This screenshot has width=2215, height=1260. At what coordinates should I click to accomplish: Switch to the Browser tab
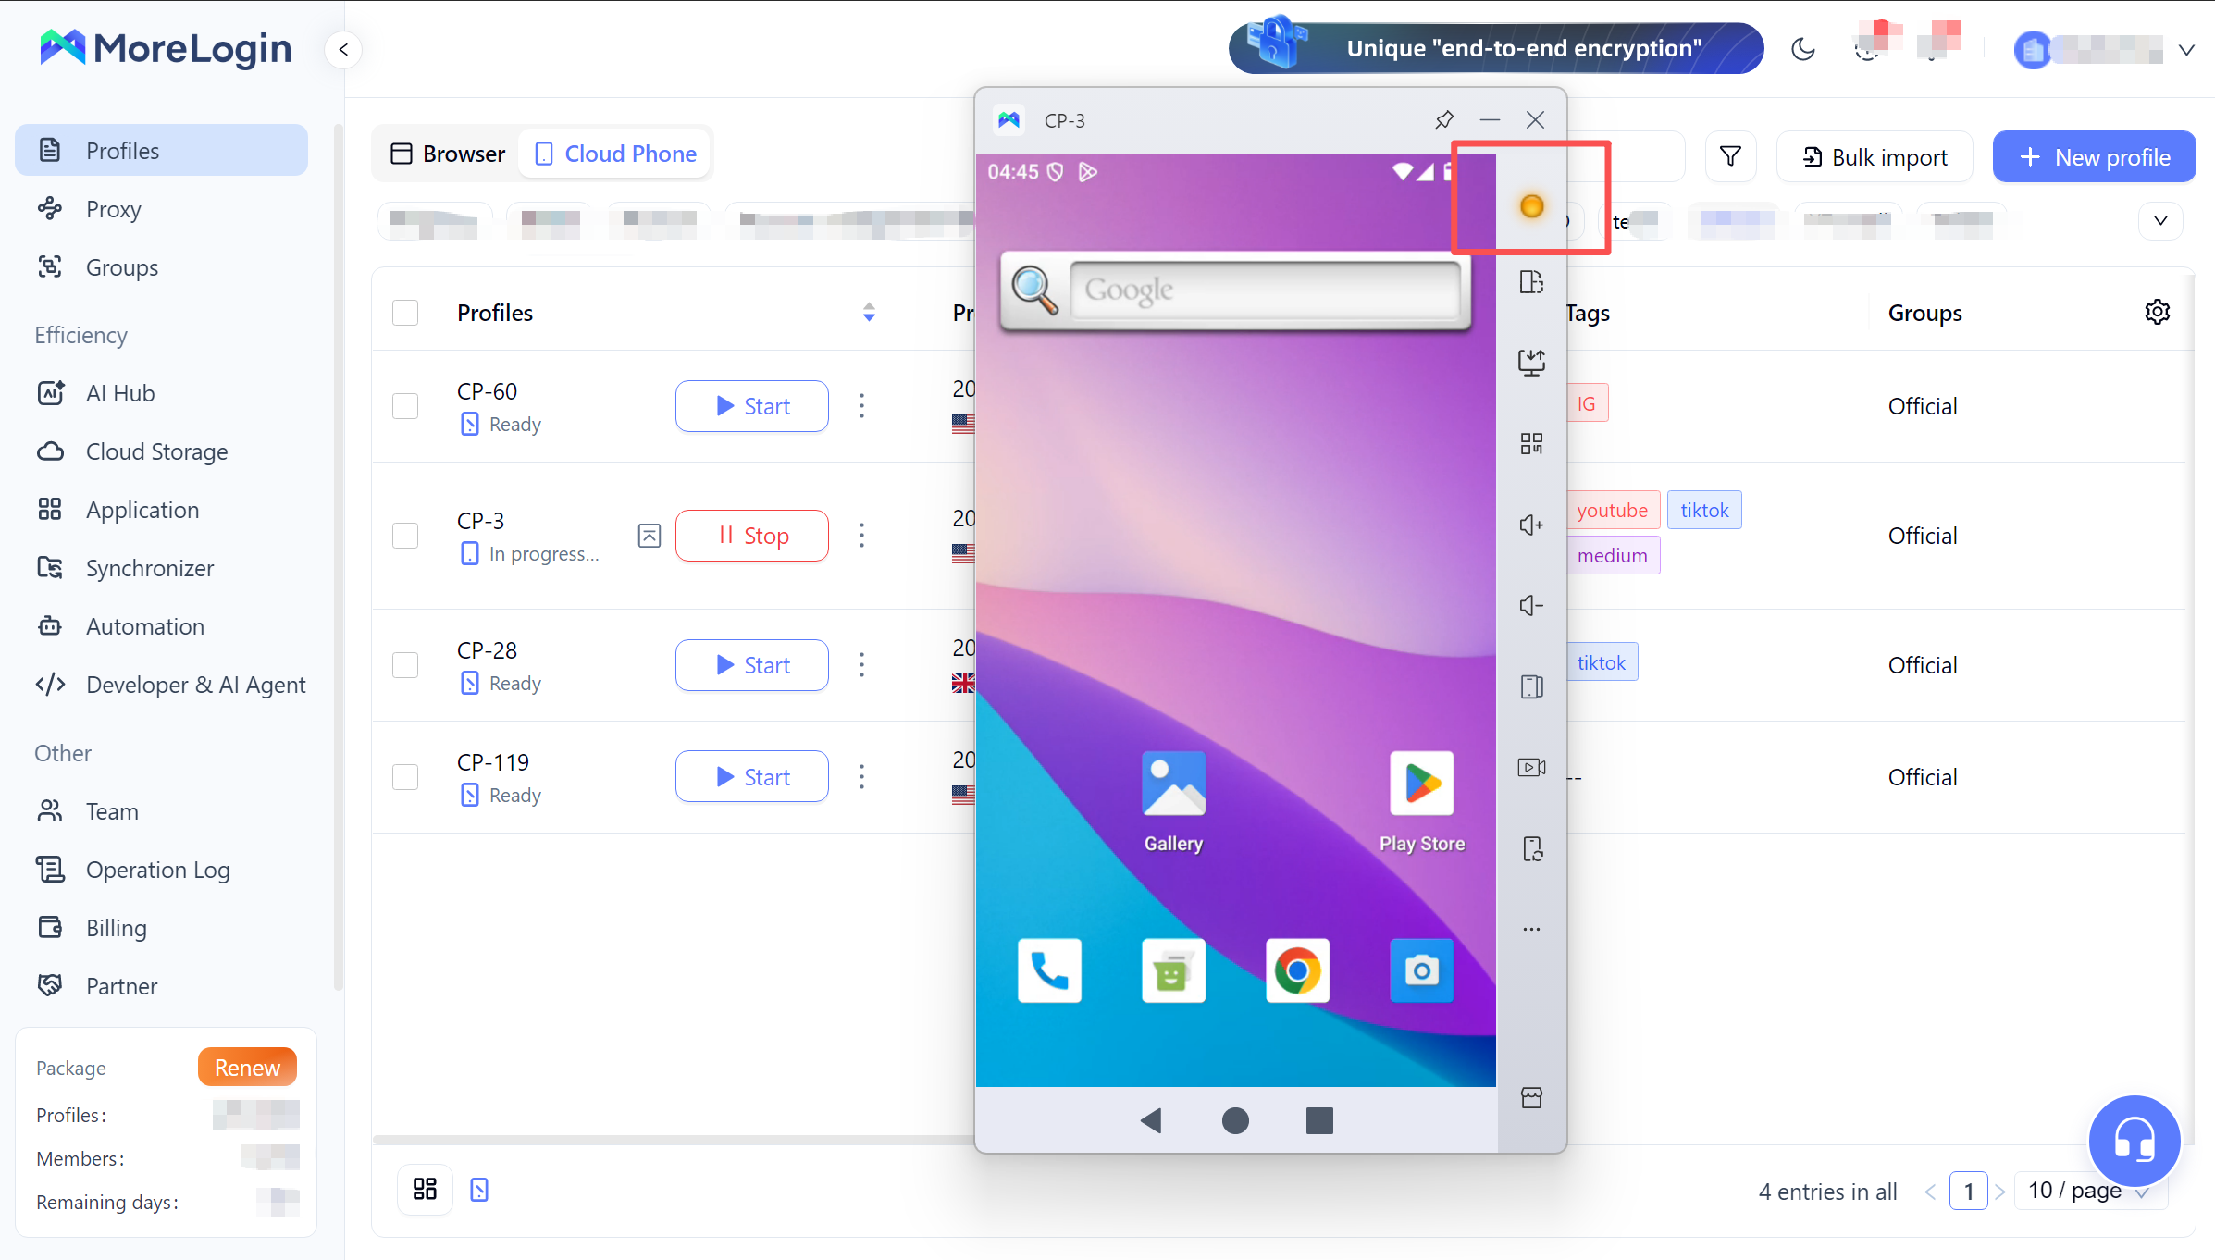click(x=448, y=154)
